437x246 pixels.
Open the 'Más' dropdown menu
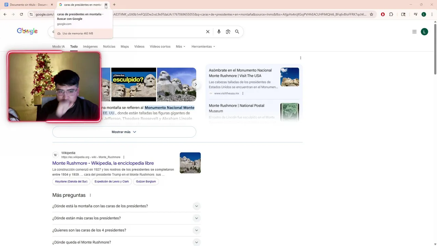[181, 46]
